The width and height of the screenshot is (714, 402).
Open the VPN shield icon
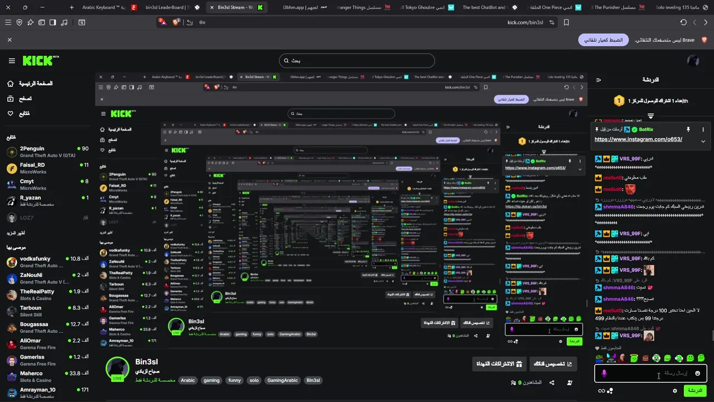click(19, 22)
